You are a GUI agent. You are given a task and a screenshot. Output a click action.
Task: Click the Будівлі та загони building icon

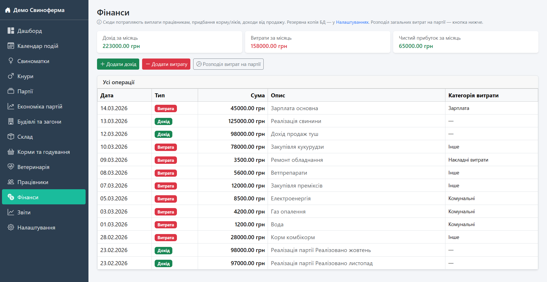click(x=11, y=122)
